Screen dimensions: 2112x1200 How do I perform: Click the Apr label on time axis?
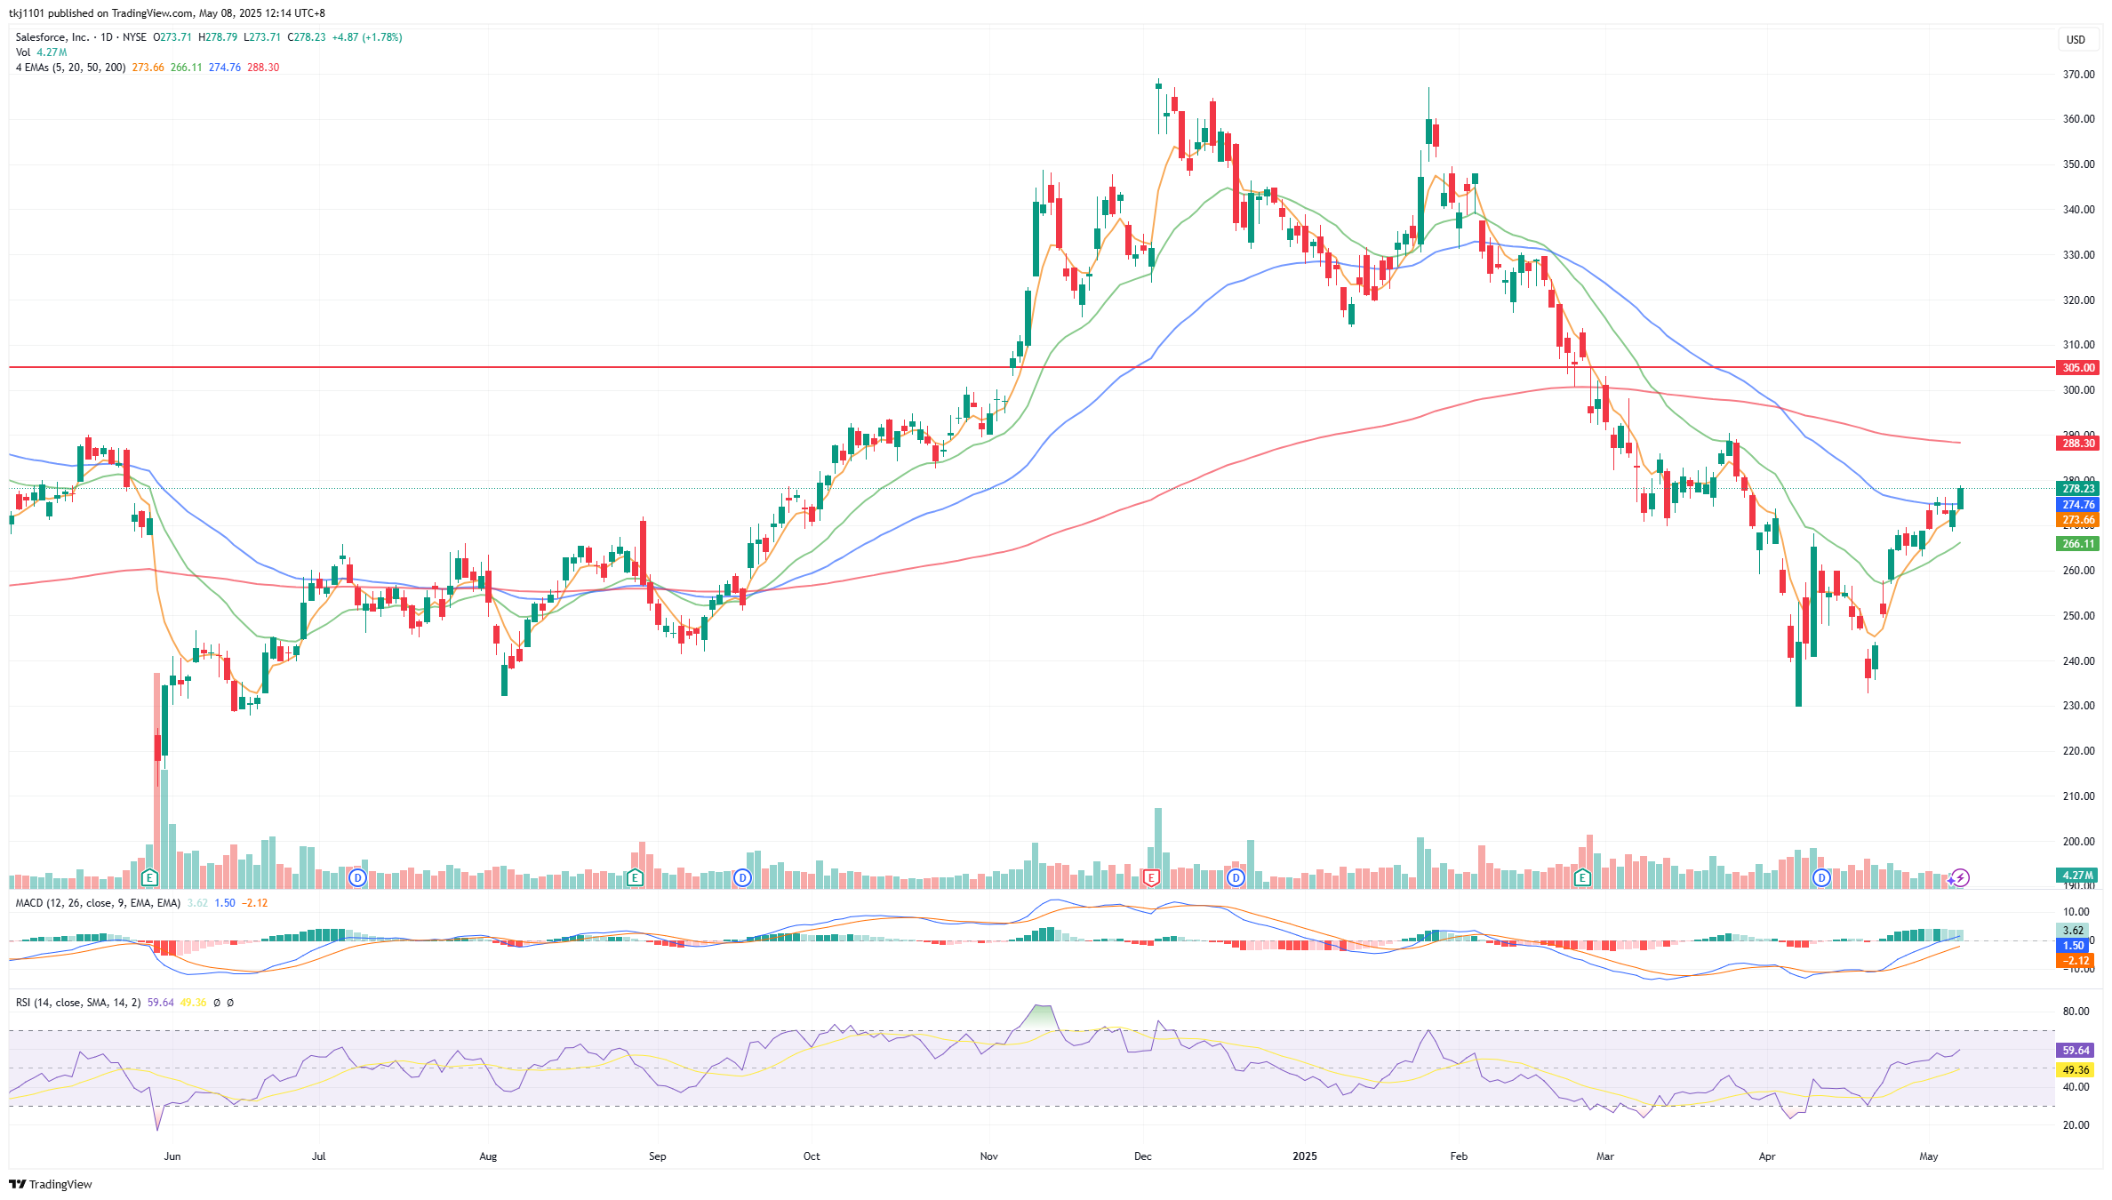pyautogui.click(x=1767, y=1156)
